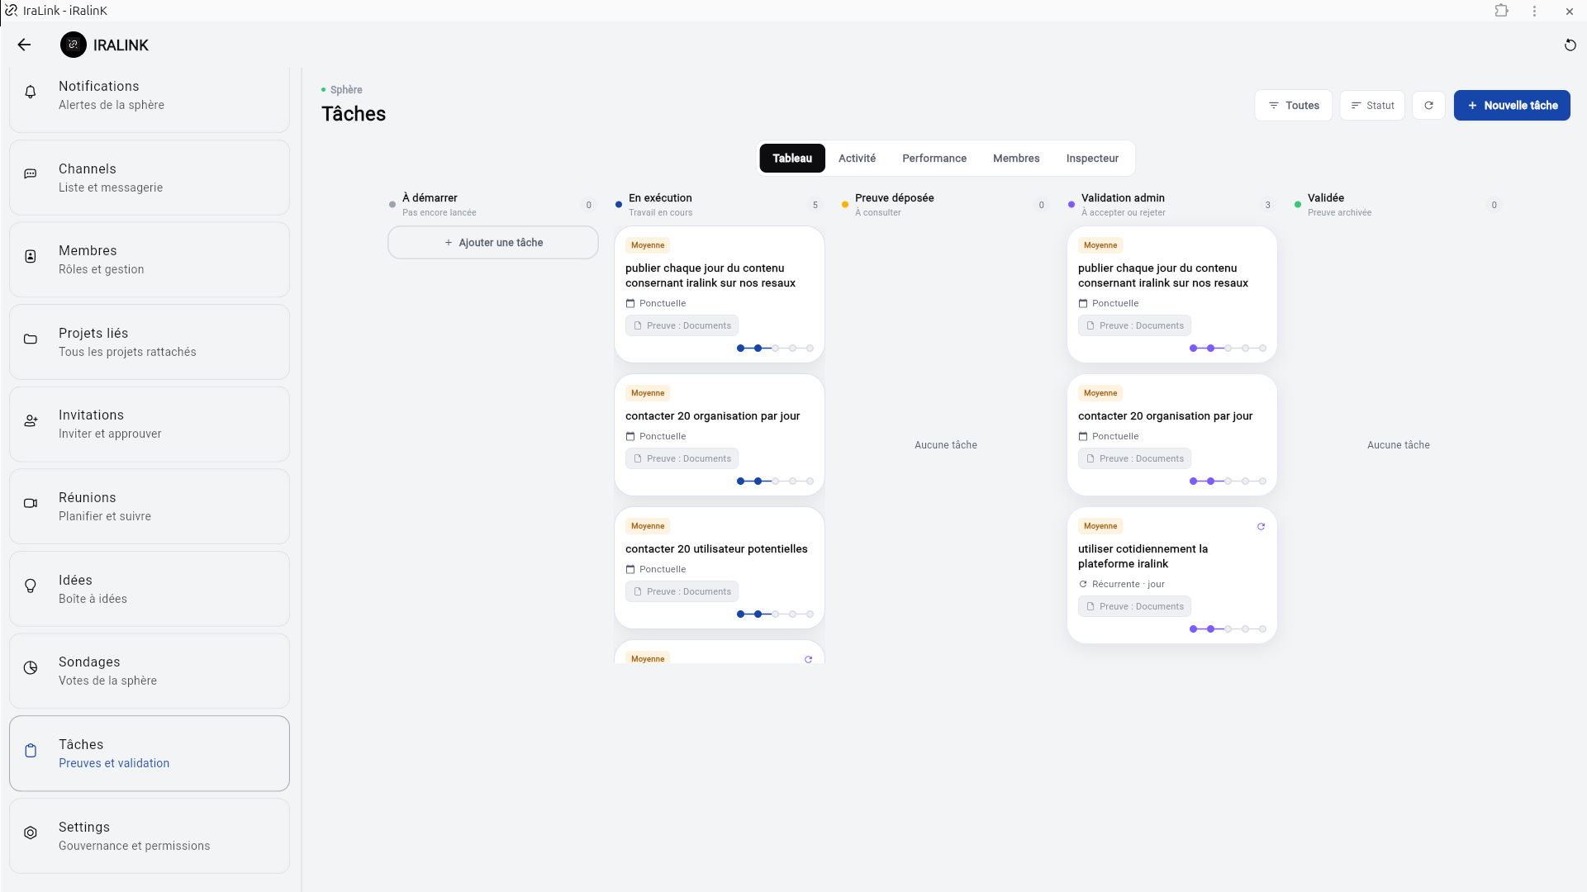Image resolution: width=1587 pixels, height=892 pixels.
Task: Click recurrence icon on utiliser cotidiennement card
Action: click(x=1261, y=526)
